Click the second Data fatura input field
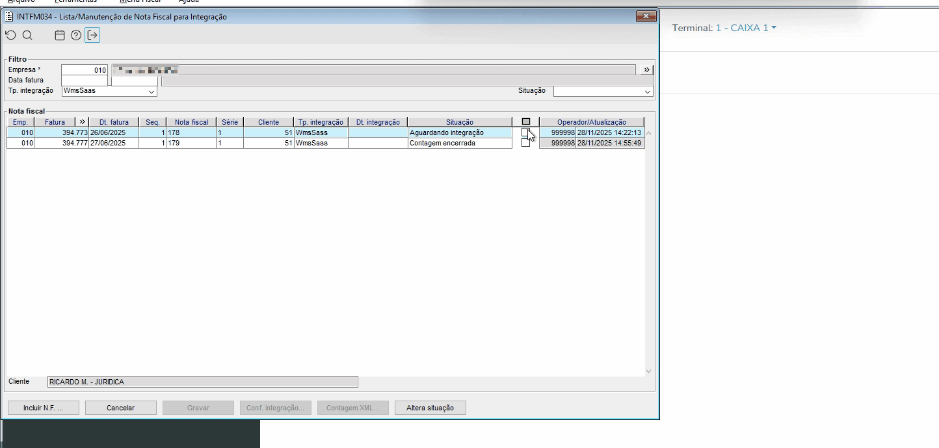The image size is (939, 448). point(135,81)
